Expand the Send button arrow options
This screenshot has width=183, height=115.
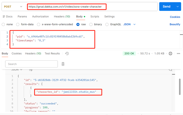177,7
